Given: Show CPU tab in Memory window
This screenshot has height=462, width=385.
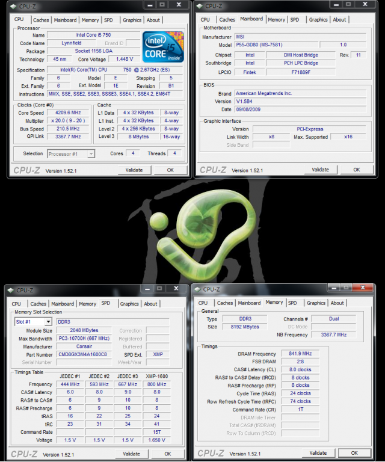Looking at the screenshot, I should [203, 303].
